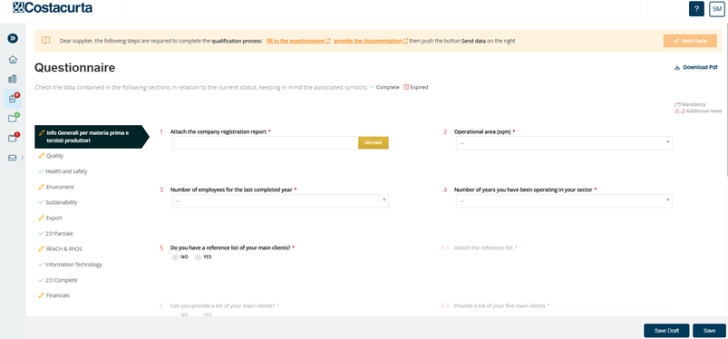Click the checkmark icon beside Sustainability

(42, 202)
